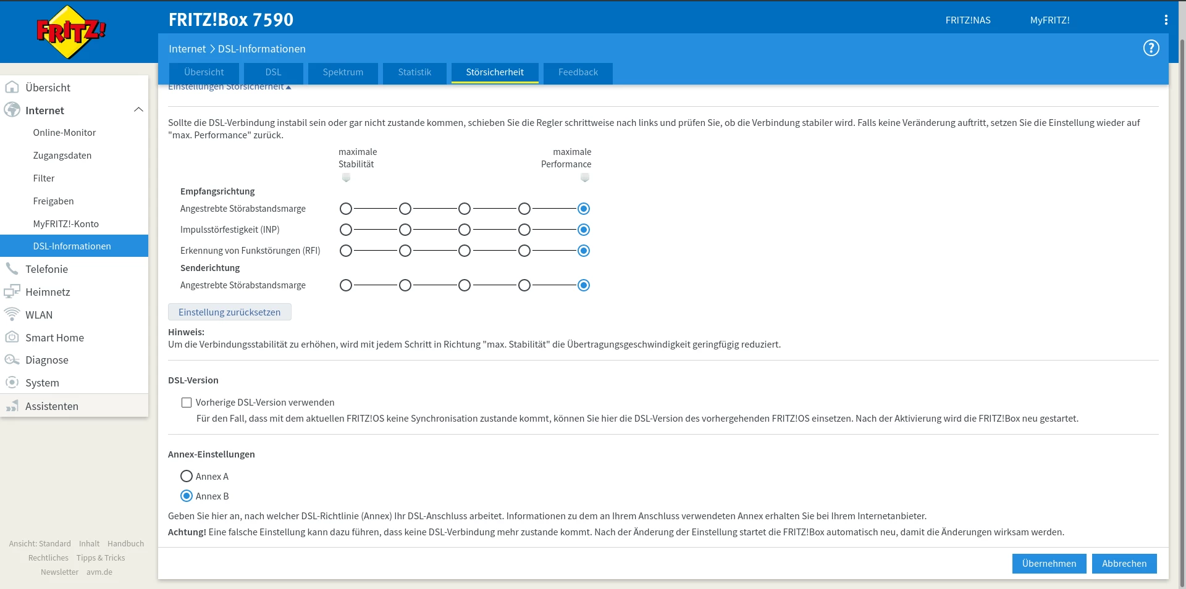1186x589 pixels.
Task: Open MyFRITZ!-Konto in sidebar
Action: [x=74, y=224]
